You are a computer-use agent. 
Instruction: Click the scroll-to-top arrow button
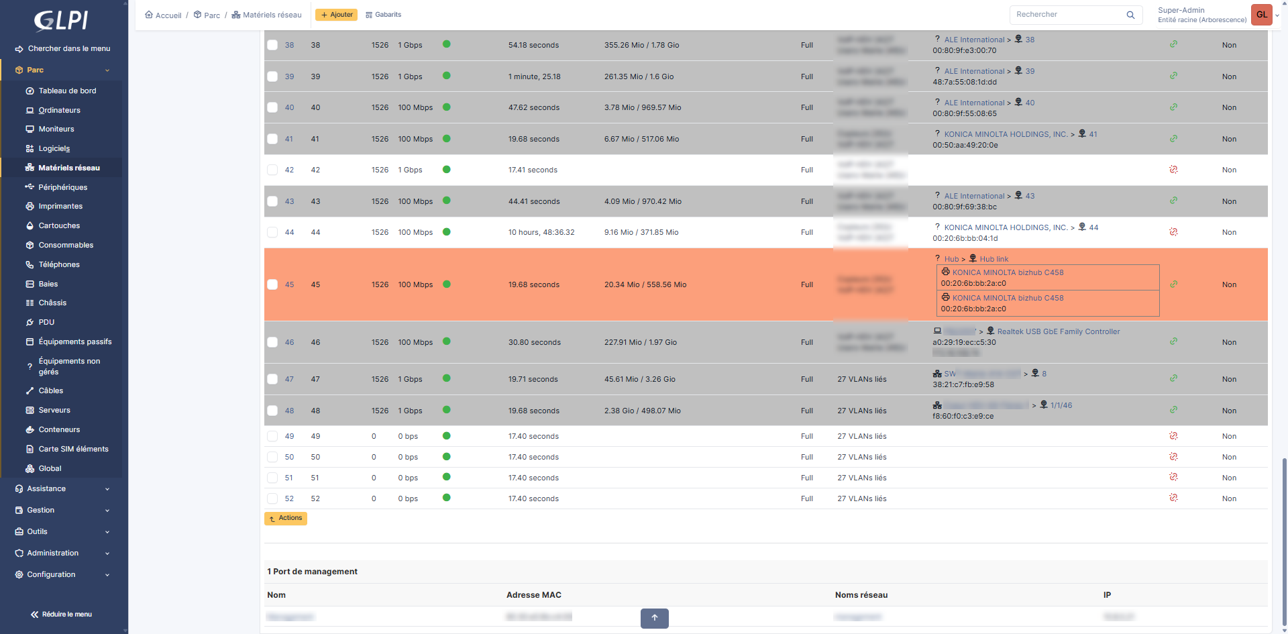pyautogui.click(x=654, y=618)
